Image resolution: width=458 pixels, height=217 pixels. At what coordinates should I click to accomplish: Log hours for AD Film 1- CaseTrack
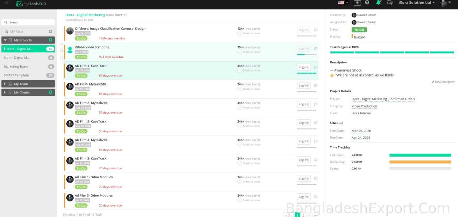pos(304,67)
